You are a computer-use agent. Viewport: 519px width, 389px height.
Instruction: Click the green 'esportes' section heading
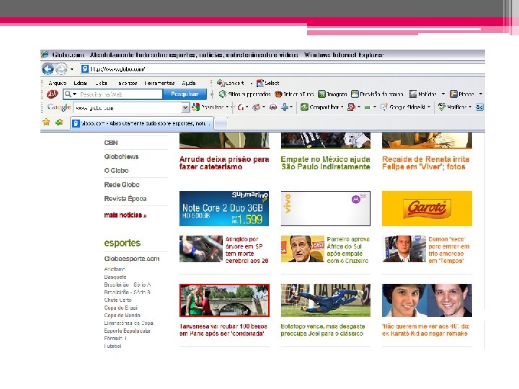click(122, 243)
